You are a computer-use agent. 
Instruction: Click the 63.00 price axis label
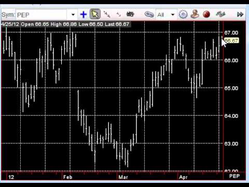pos(231,143)
